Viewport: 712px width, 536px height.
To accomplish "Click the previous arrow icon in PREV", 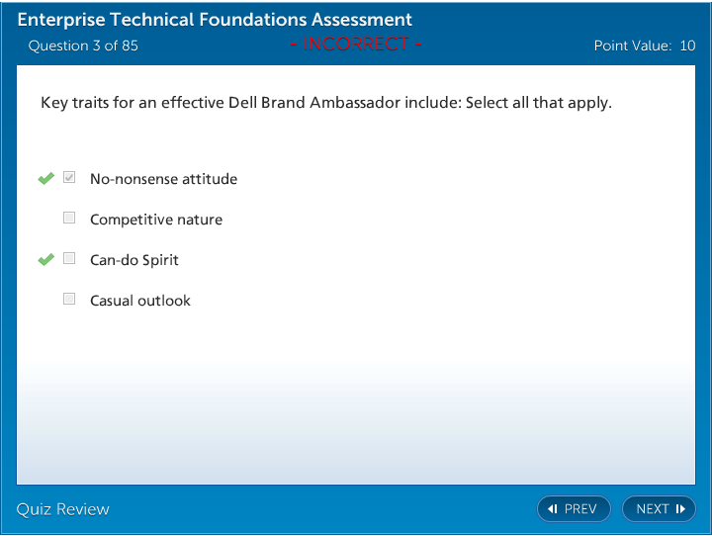I will (x=553, y=509).
